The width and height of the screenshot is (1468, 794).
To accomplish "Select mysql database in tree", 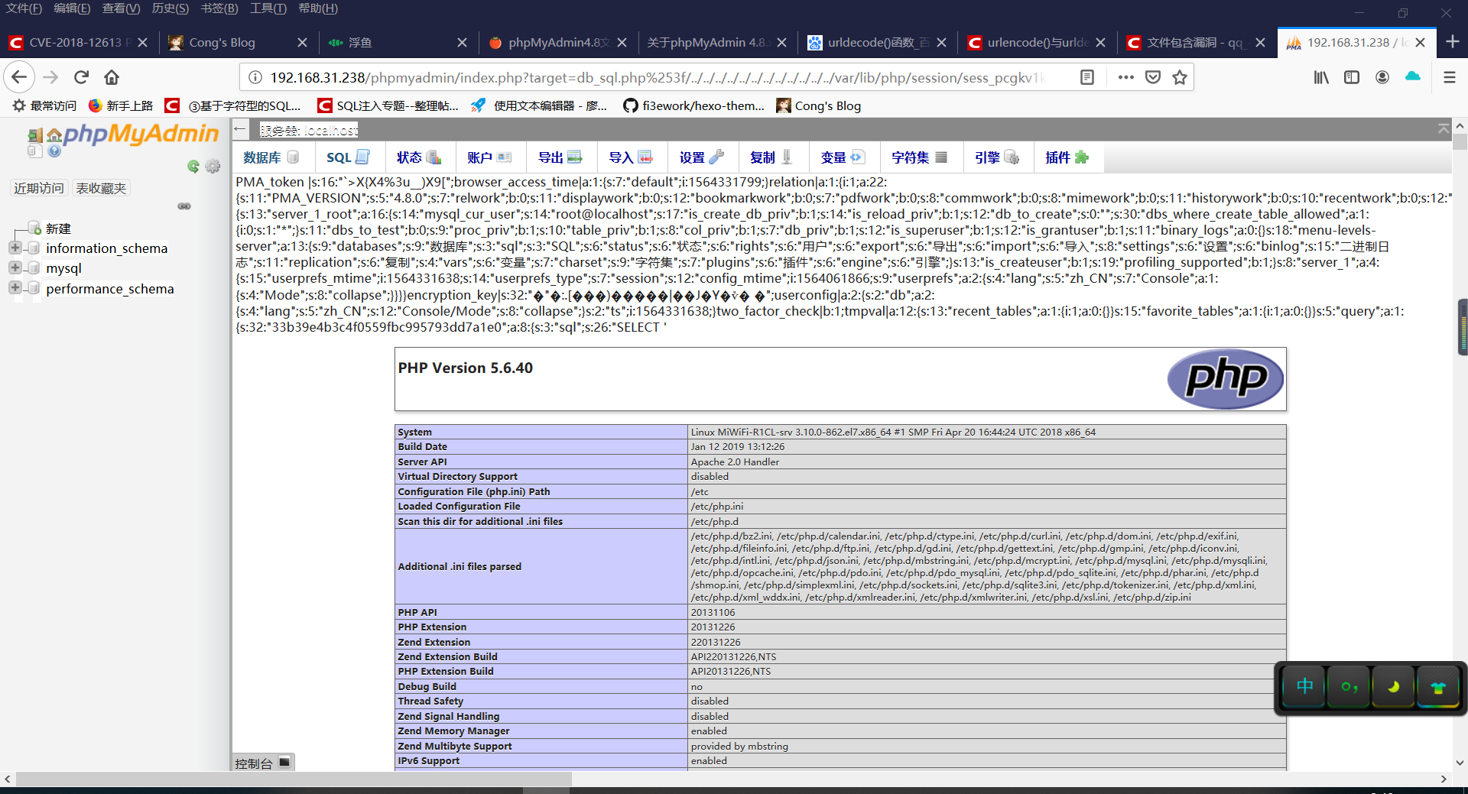I will 63,268.
